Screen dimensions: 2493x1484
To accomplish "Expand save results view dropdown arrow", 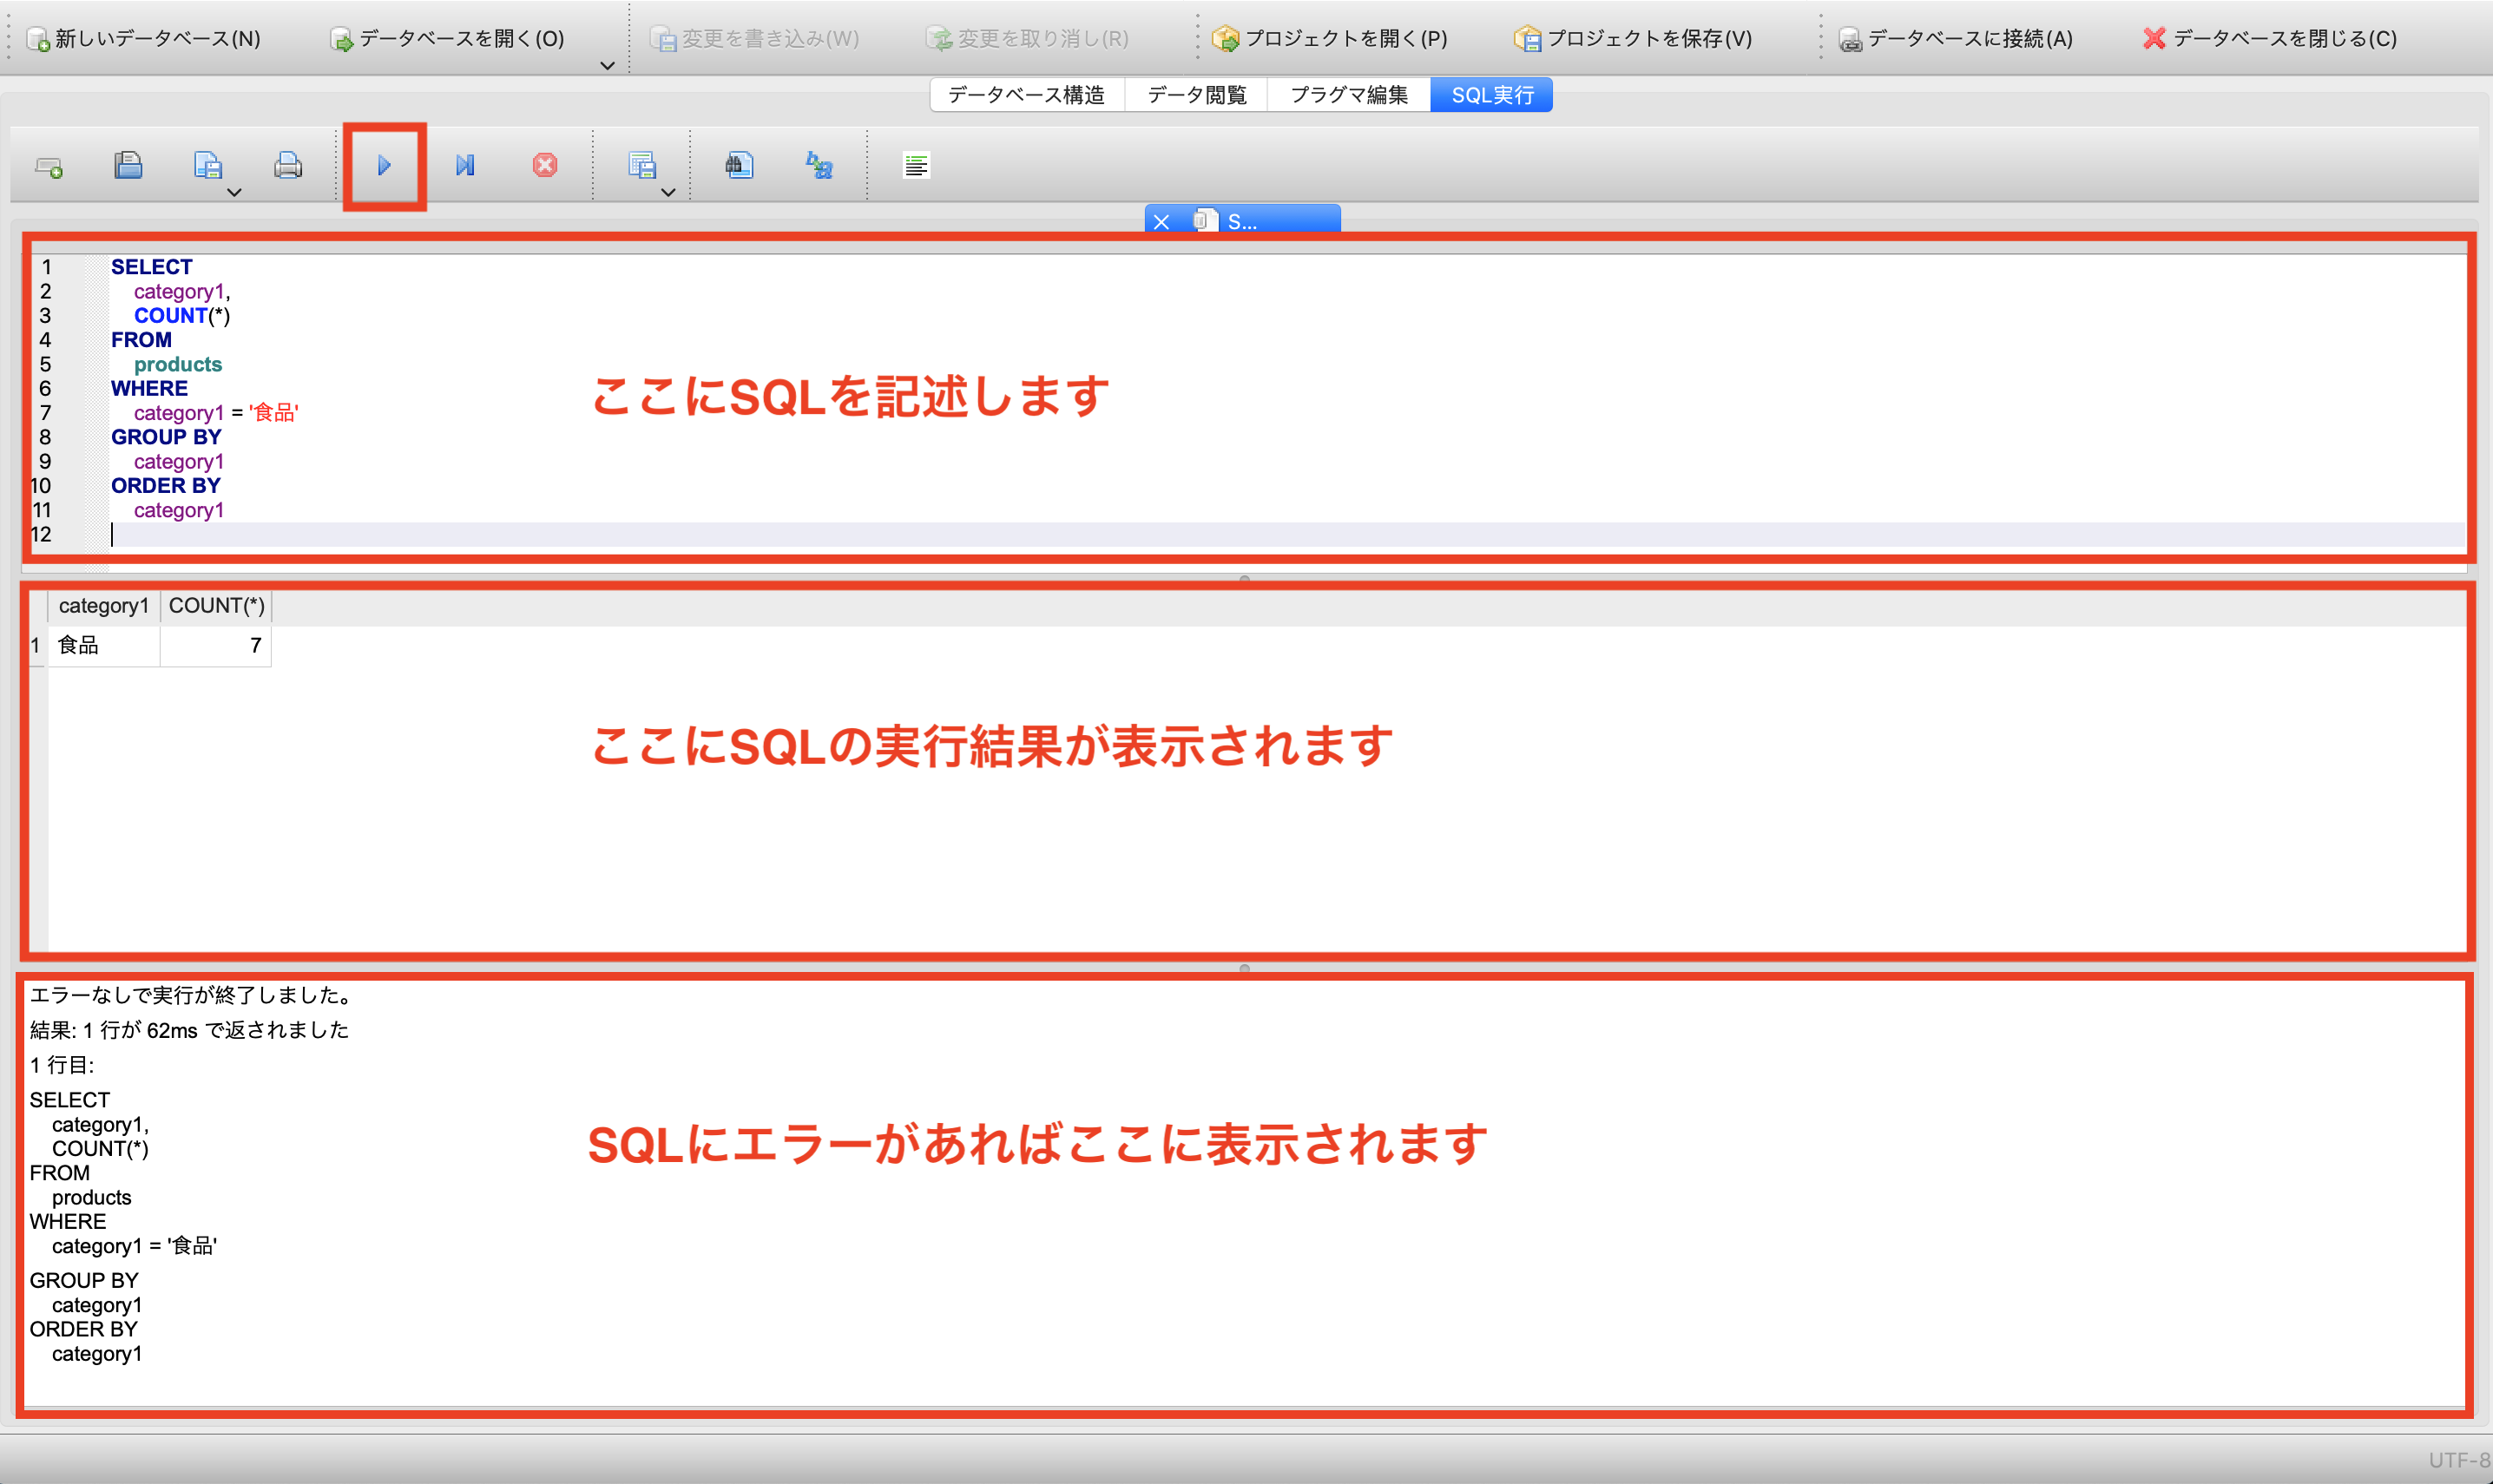I will (668, 192).
